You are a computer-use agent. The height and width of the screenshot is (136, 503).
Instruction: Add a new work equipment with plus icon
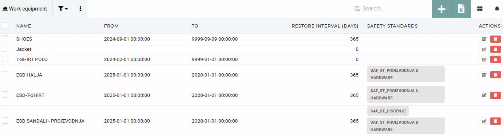point(442,9)
